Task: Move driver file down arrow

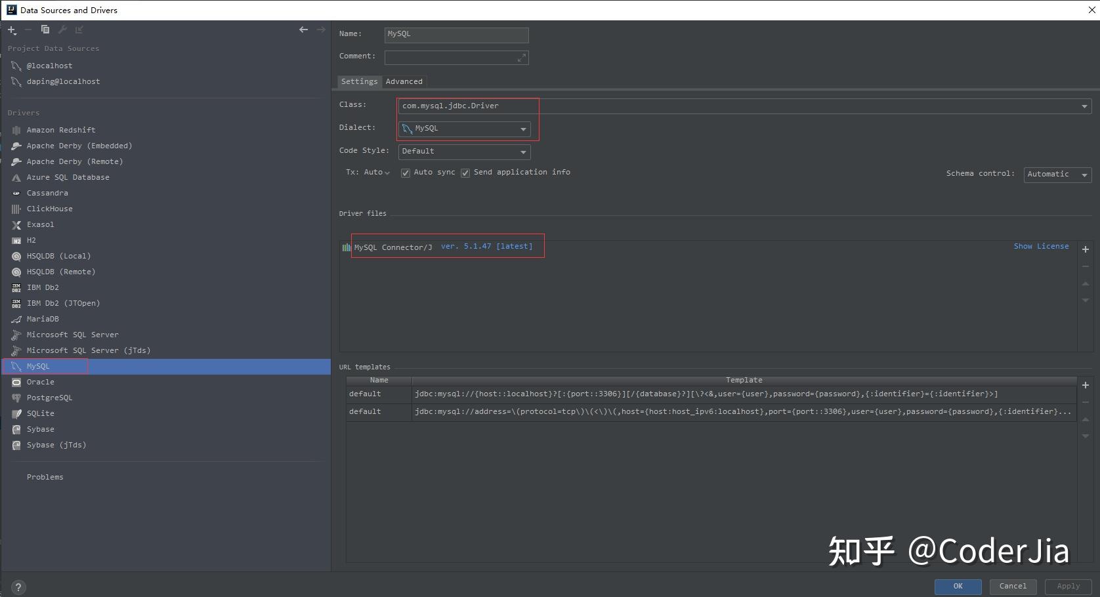Action: coord(1086,300)
